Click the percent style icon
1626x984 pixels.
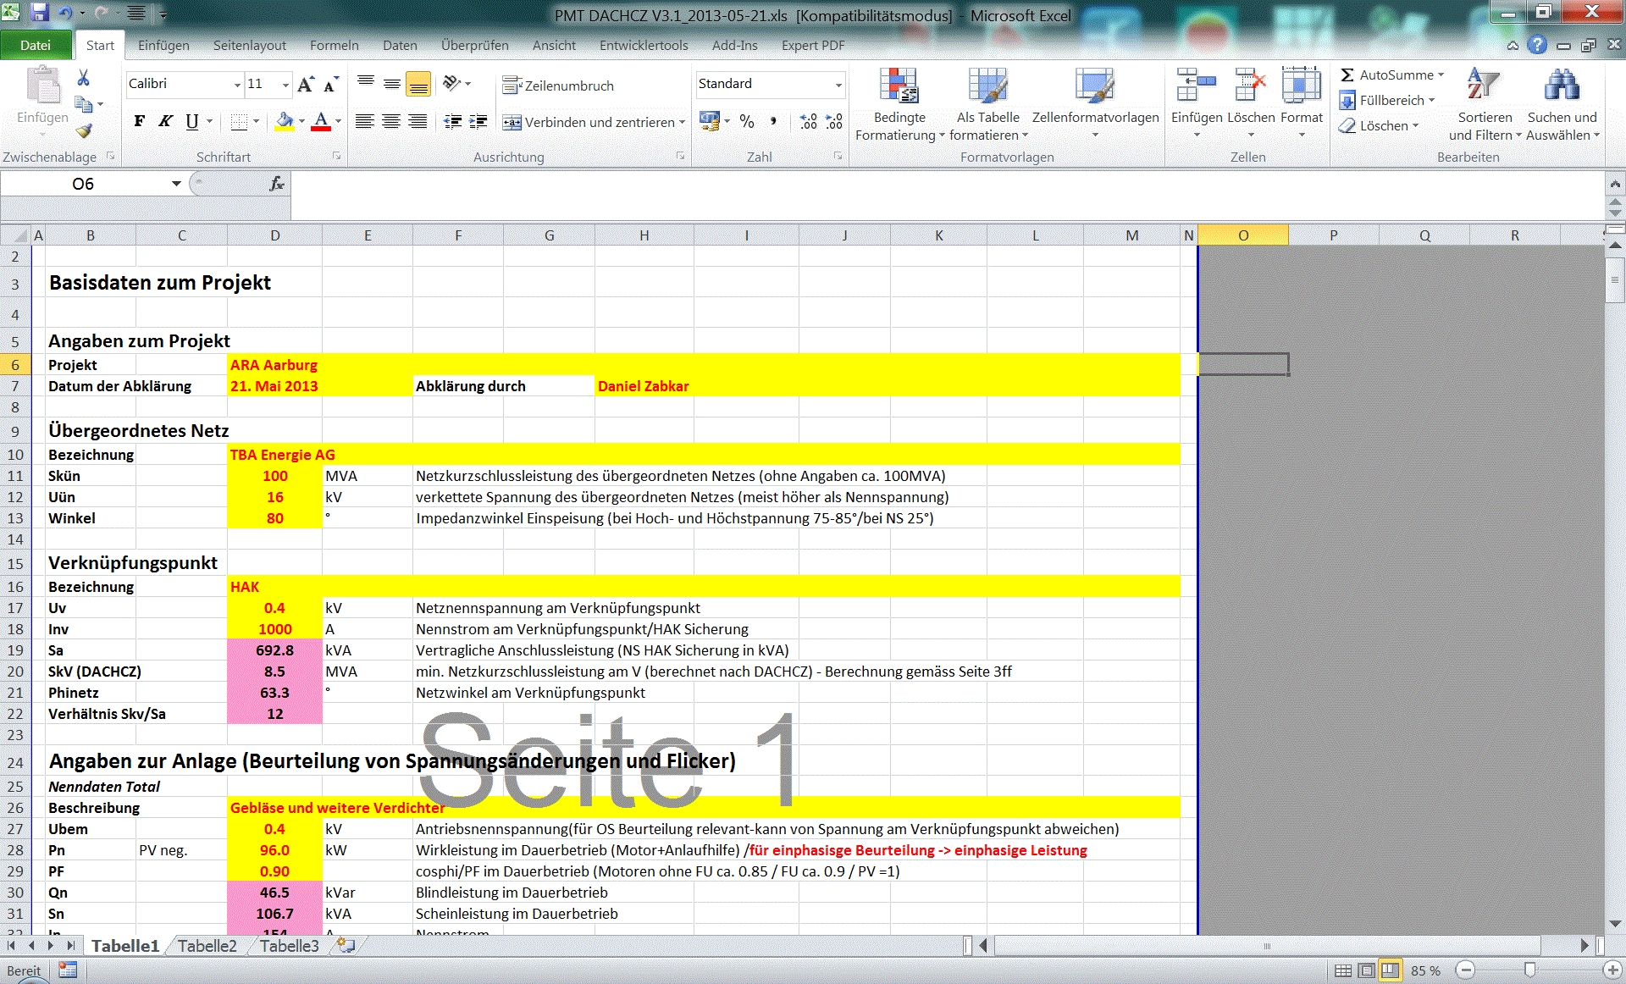click(x=747, y=122)
